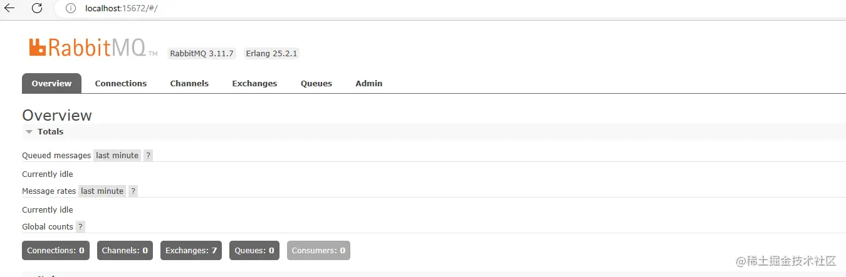Change Queued messages last minute range
Screen dimensions: 846x277
[117, 156]
